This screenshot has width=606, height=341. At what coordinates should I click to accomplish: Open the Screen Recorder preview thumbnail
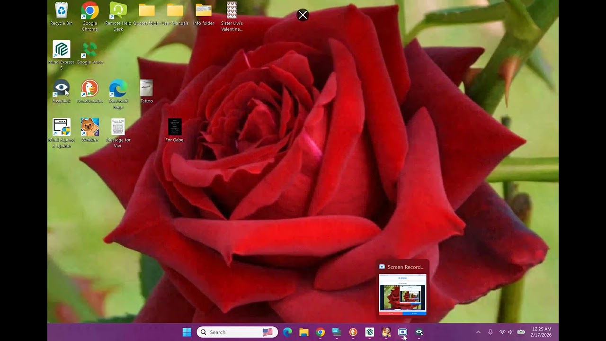point(402,294)
